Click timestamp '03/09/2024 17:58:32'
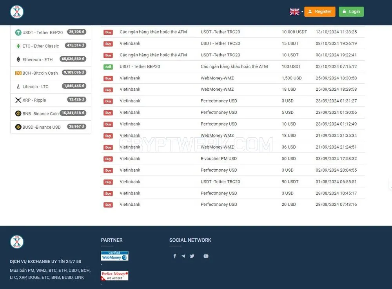Screen dimensions: 392x289 pyautogui.click(x=336, y=159)
